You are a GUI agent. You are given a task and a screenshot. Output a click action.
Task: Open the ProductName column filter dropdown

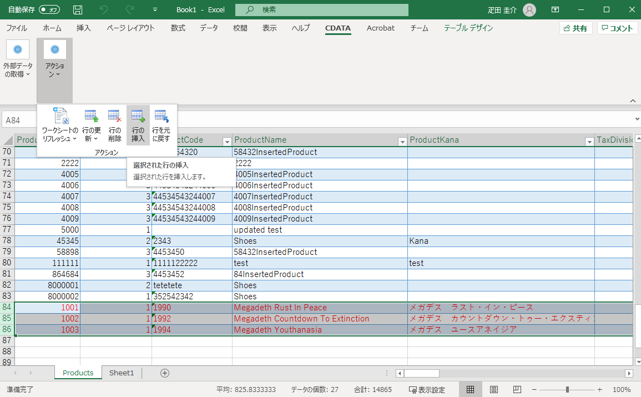point(402,142)
